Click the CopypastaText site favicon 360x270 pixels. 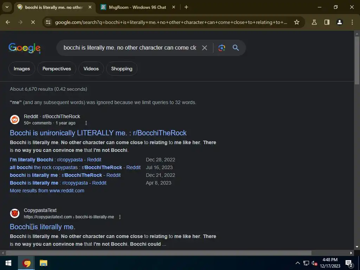[15, 213]
